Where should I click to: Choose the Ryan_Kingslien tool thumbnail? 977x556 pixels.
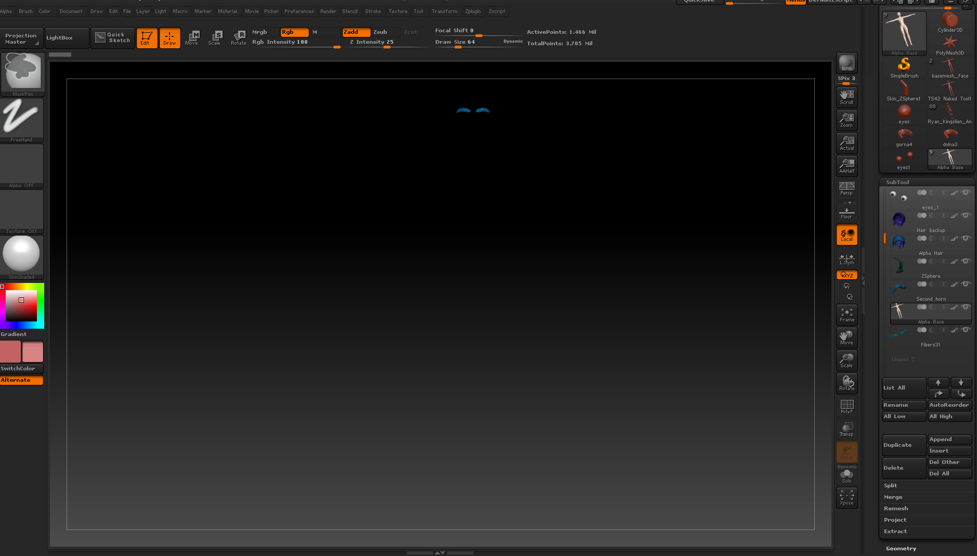click(950, 113)
